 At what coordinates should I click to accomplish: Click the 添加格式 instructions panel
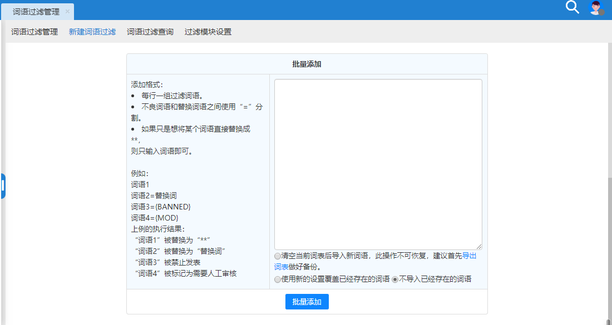tap(198, 181)
